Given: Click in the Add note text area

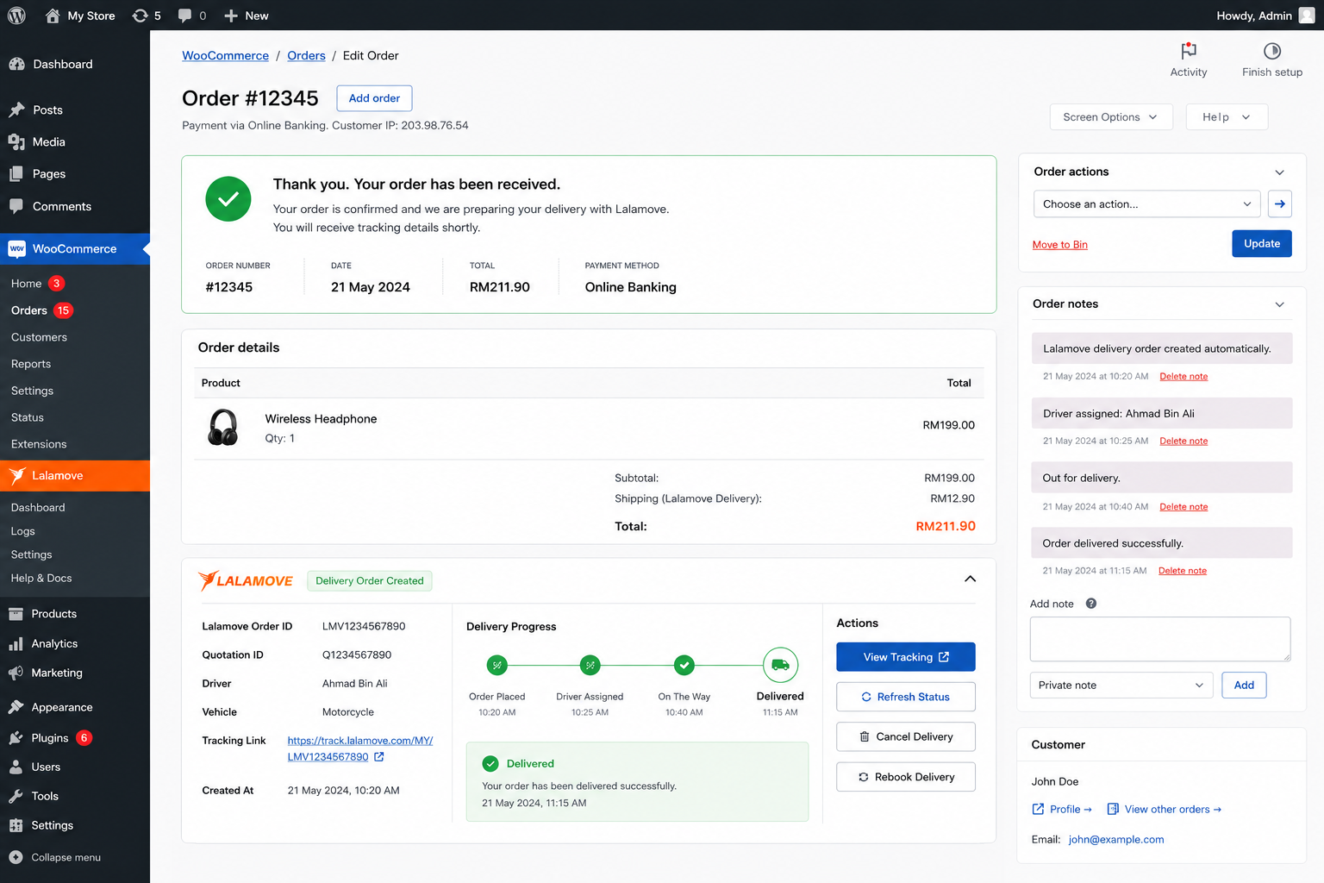Looking at the screenshot, I should pyautogui.click(x=1160, y=639).
